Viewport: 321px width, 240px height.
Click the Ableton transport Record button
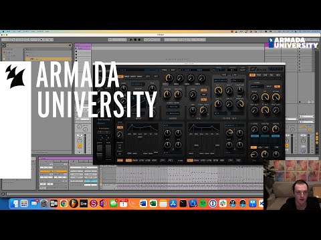[139, 40]
